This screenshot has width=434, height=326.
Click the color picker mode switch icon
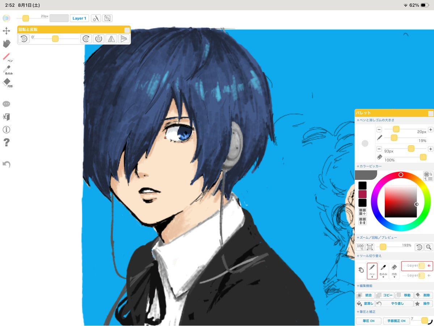[x=428, y=176]
